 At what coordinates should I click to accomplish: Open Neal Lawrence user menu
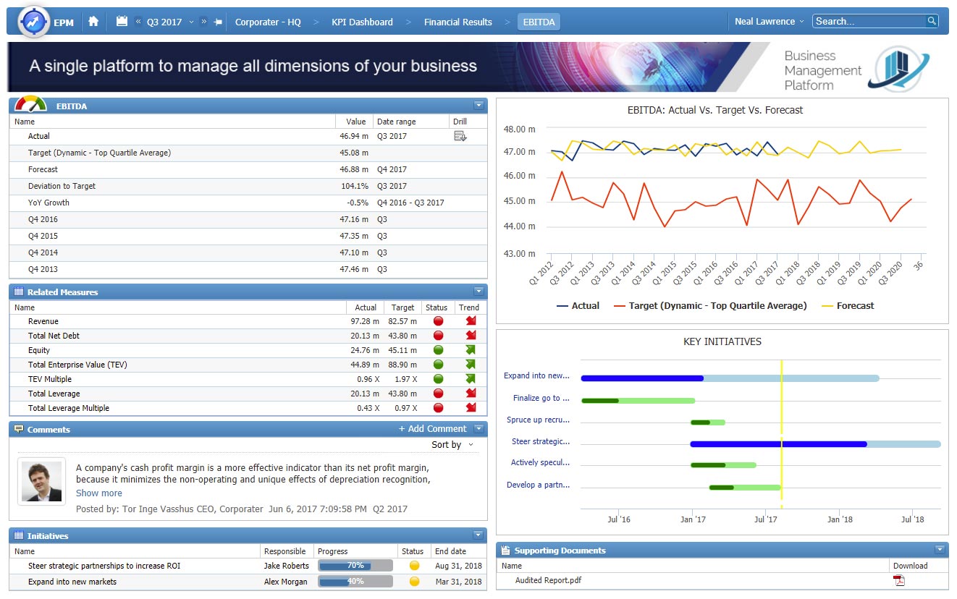pyautogui.click(x=769, y=22)
